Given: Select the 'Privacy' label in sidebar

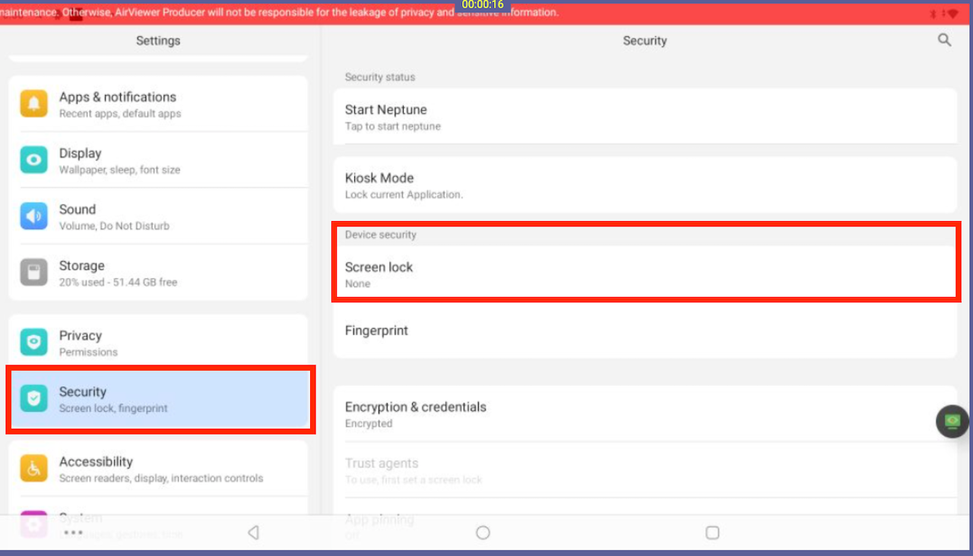Looking at the screenshot, I should coord(81,336).
